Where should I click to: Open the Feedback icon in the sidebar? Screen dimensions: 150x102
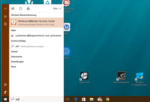5,92
